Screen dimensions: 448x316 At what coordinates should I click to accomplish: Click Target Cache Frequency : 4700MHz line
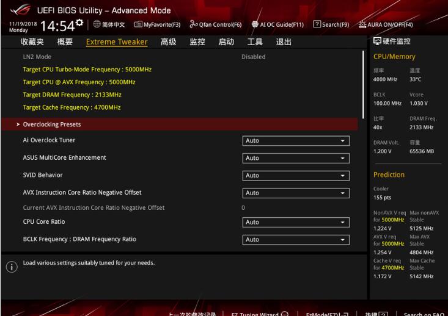tap(72, 107)
